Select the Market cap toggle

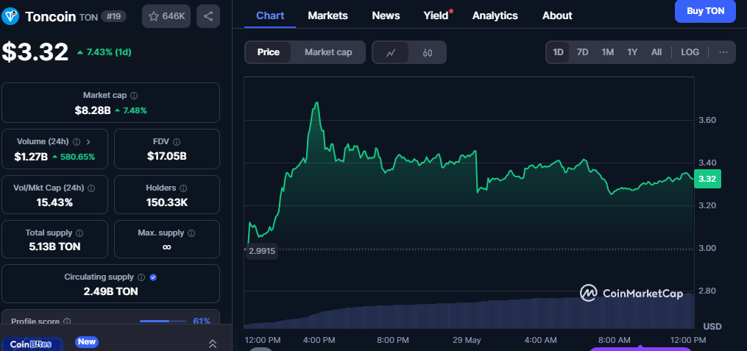pyautogui.click(x=328, y=52)
